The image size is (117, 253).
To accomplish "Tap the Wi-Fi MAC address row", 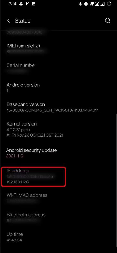I will coord(58,198).
